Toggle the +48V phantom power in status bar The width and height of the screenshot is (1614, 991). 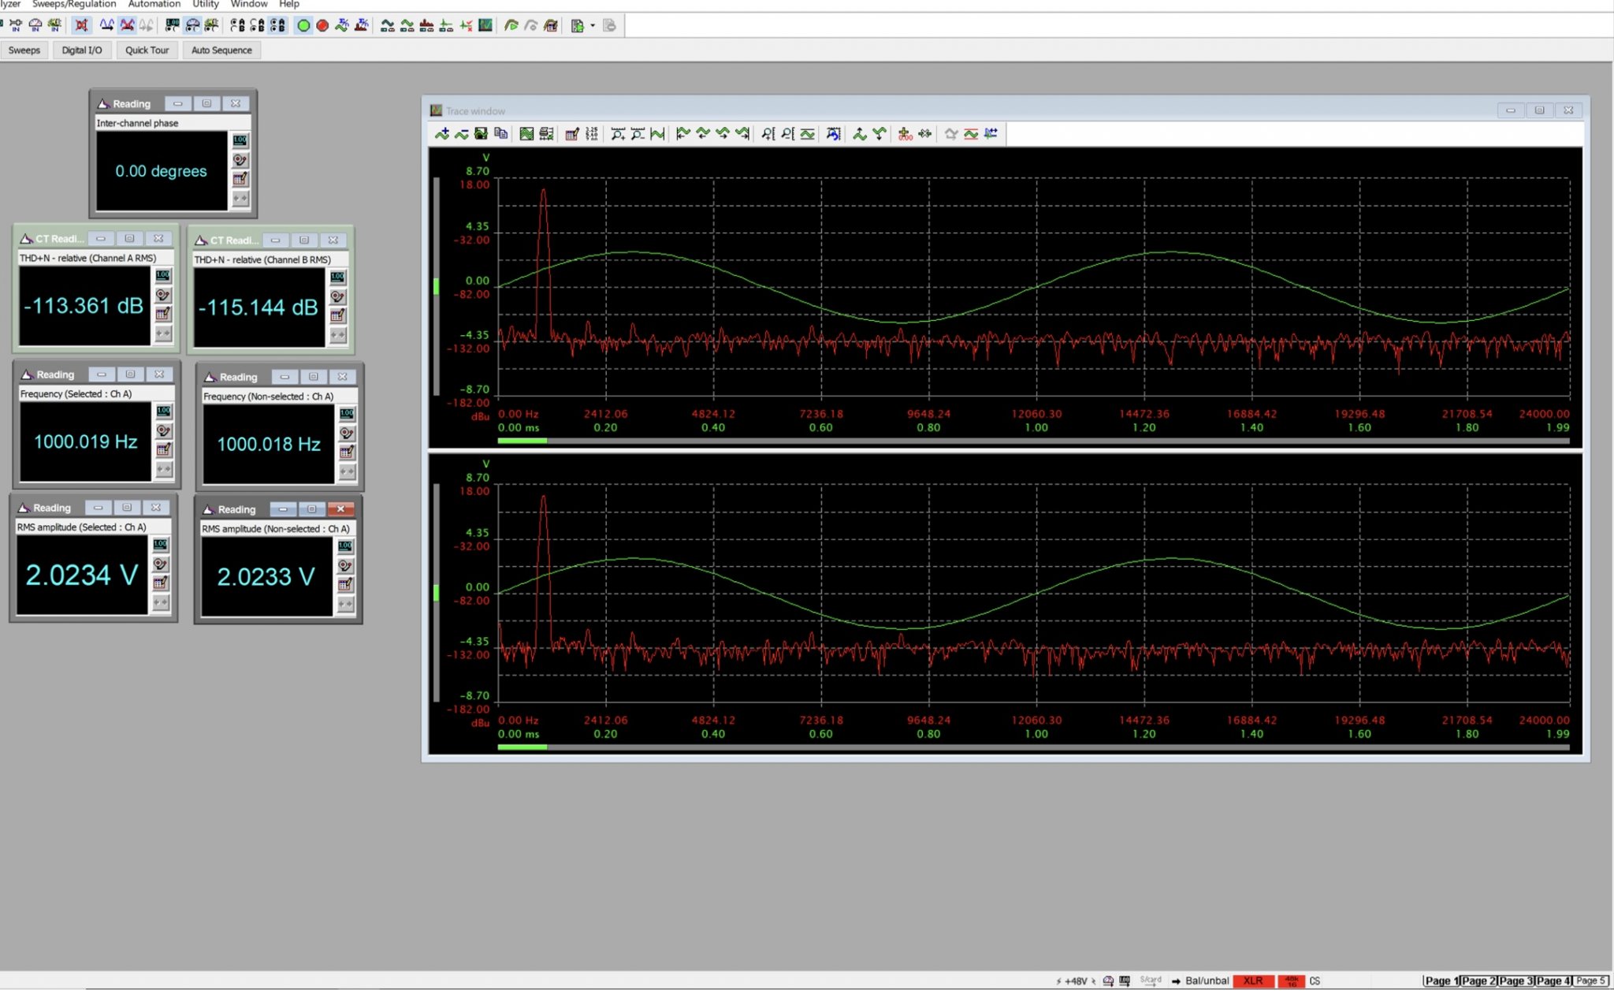click(x=1076, y=981)
